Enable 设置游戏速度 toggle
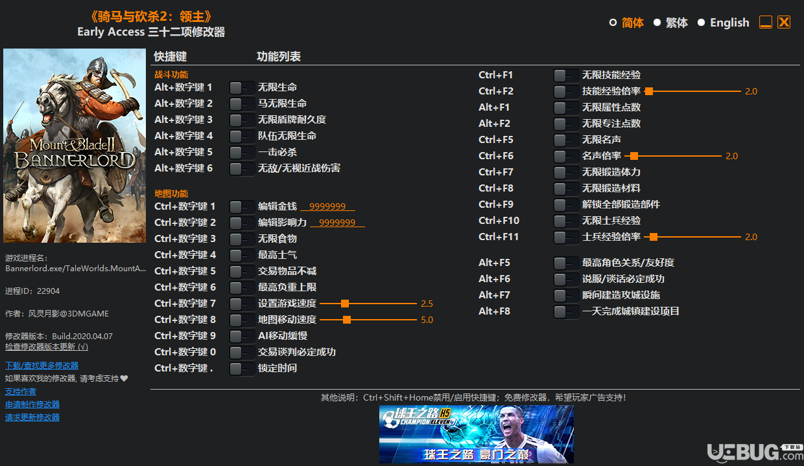Viewport: 804px width, 466px height. click(242, 304)
